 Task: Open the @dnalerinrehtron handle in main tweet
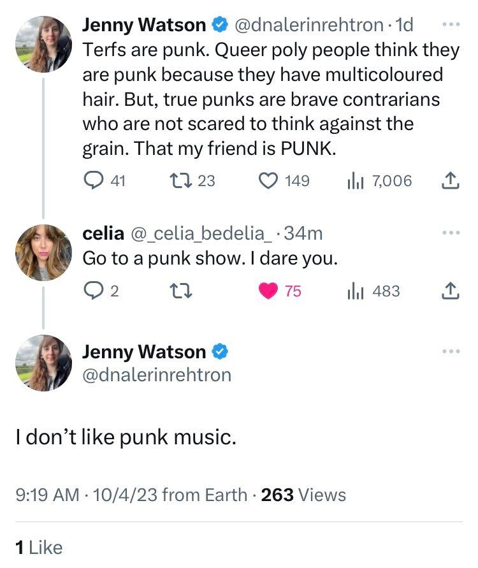click(157, 375)
